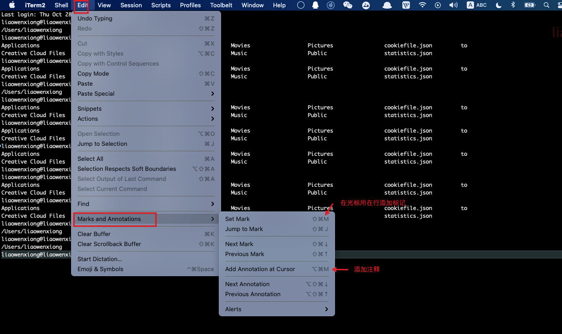The height and width of the screenshot is (334, 562).
Task: Open the Apple menu
Action: 12,5
